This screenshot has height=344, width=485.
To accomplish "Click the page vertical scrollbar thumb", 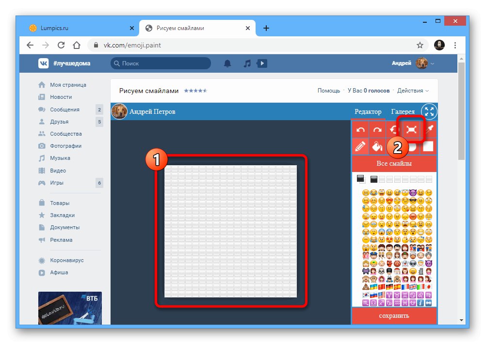I will (461, 111).
